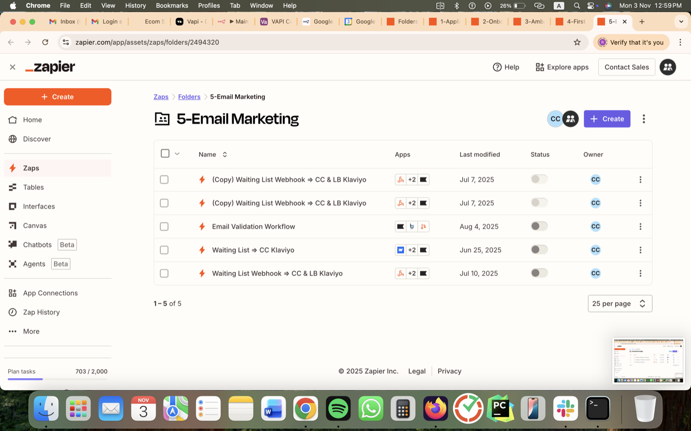Open the Email Validation Workflow zap
Screen dimensions: 691x431
(253, 226)
